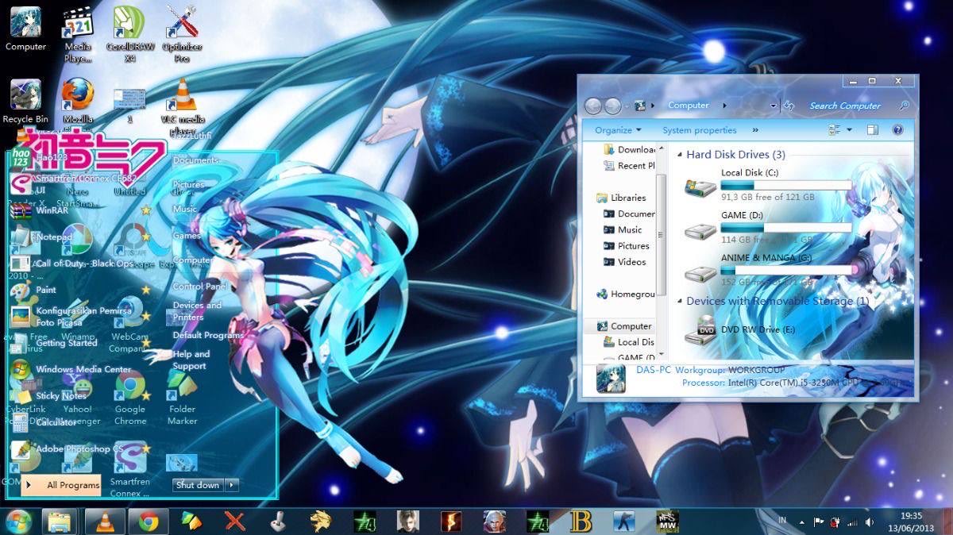
Task: Open shut down options arrow
Action: pyautogui.click(x=232, y=485)
